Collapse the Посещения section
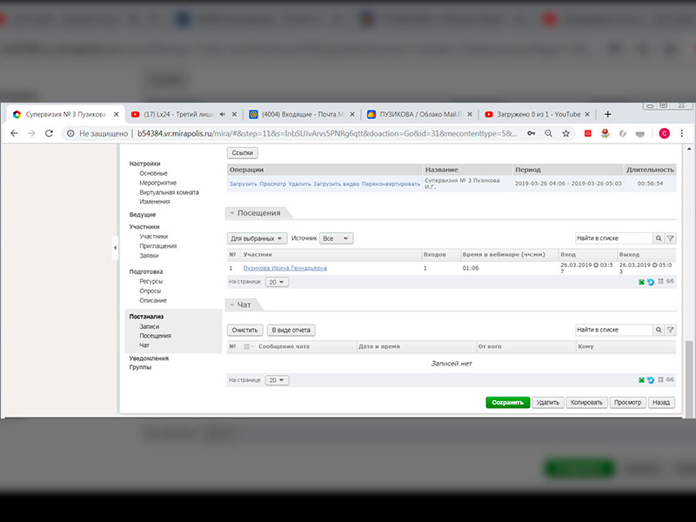The height and width of the screenshot is (522, 696). 231,213
